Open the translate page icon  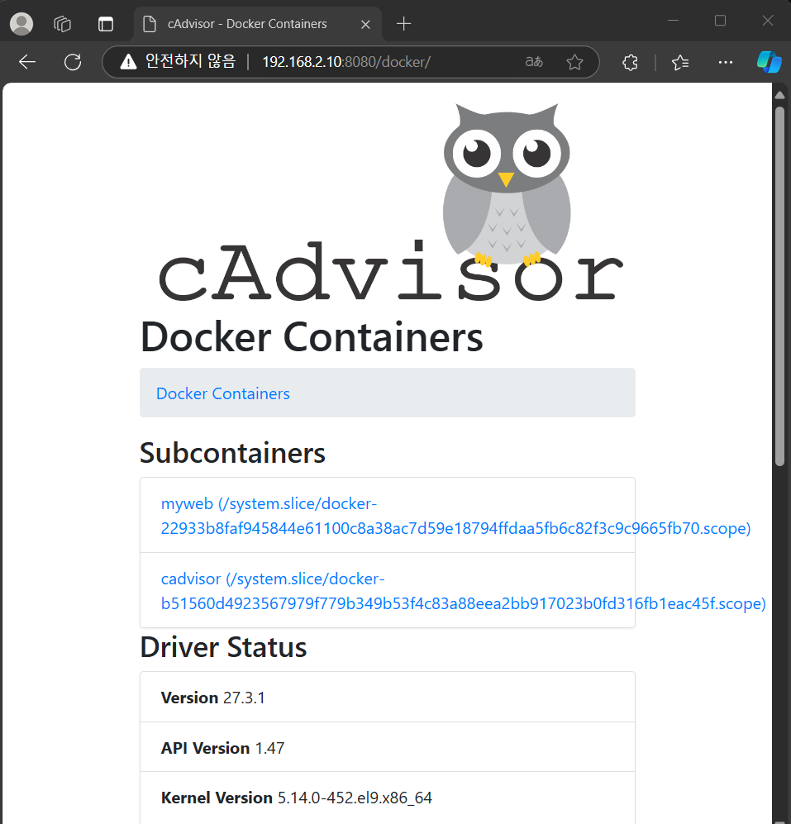pos(534,62)
